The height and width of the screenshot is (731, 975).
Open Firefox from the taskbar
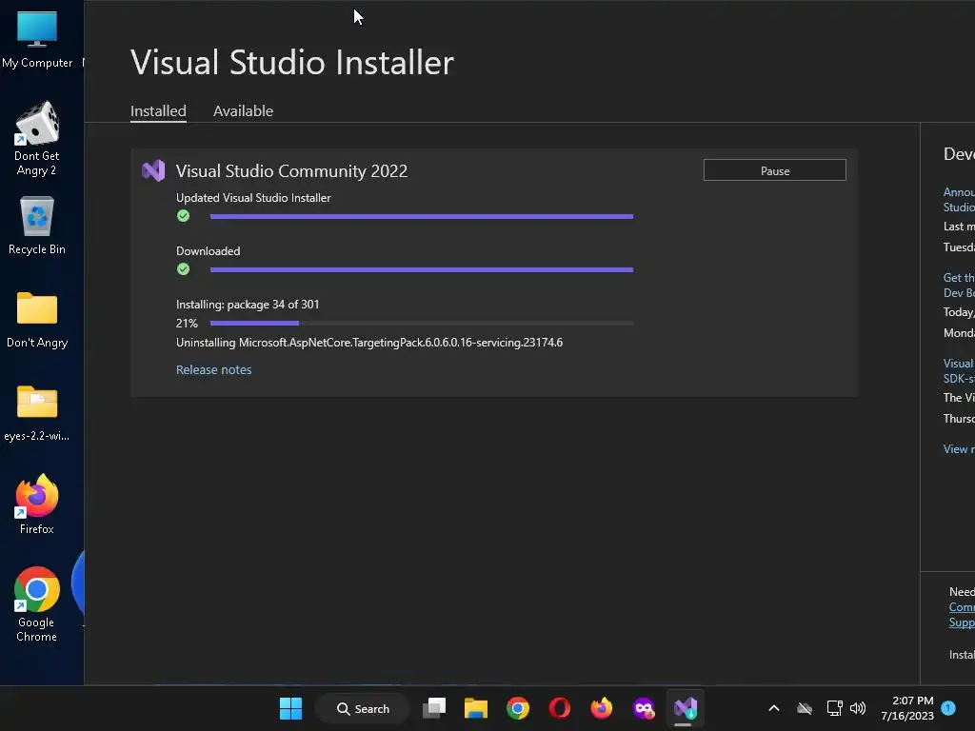602,708
